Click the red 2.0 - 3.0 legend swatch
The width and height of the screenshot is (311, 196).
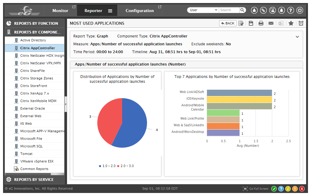(118, 166)
